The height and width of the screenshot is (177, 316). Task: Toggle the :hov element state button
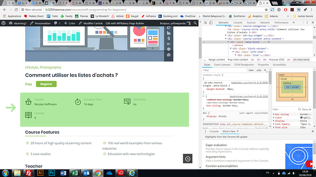pyautogui.click(x=251, y=70)
